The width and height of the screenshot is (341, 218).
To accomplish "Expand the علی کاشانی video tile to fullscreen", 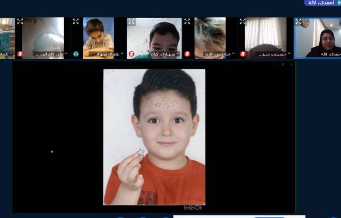I will (20, 21).
